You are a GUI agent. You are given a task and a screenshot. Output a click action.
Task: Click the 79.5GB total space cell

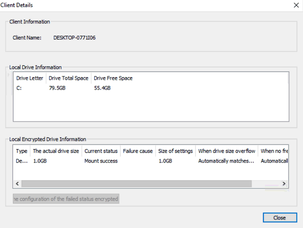click(x=57, y=88)
